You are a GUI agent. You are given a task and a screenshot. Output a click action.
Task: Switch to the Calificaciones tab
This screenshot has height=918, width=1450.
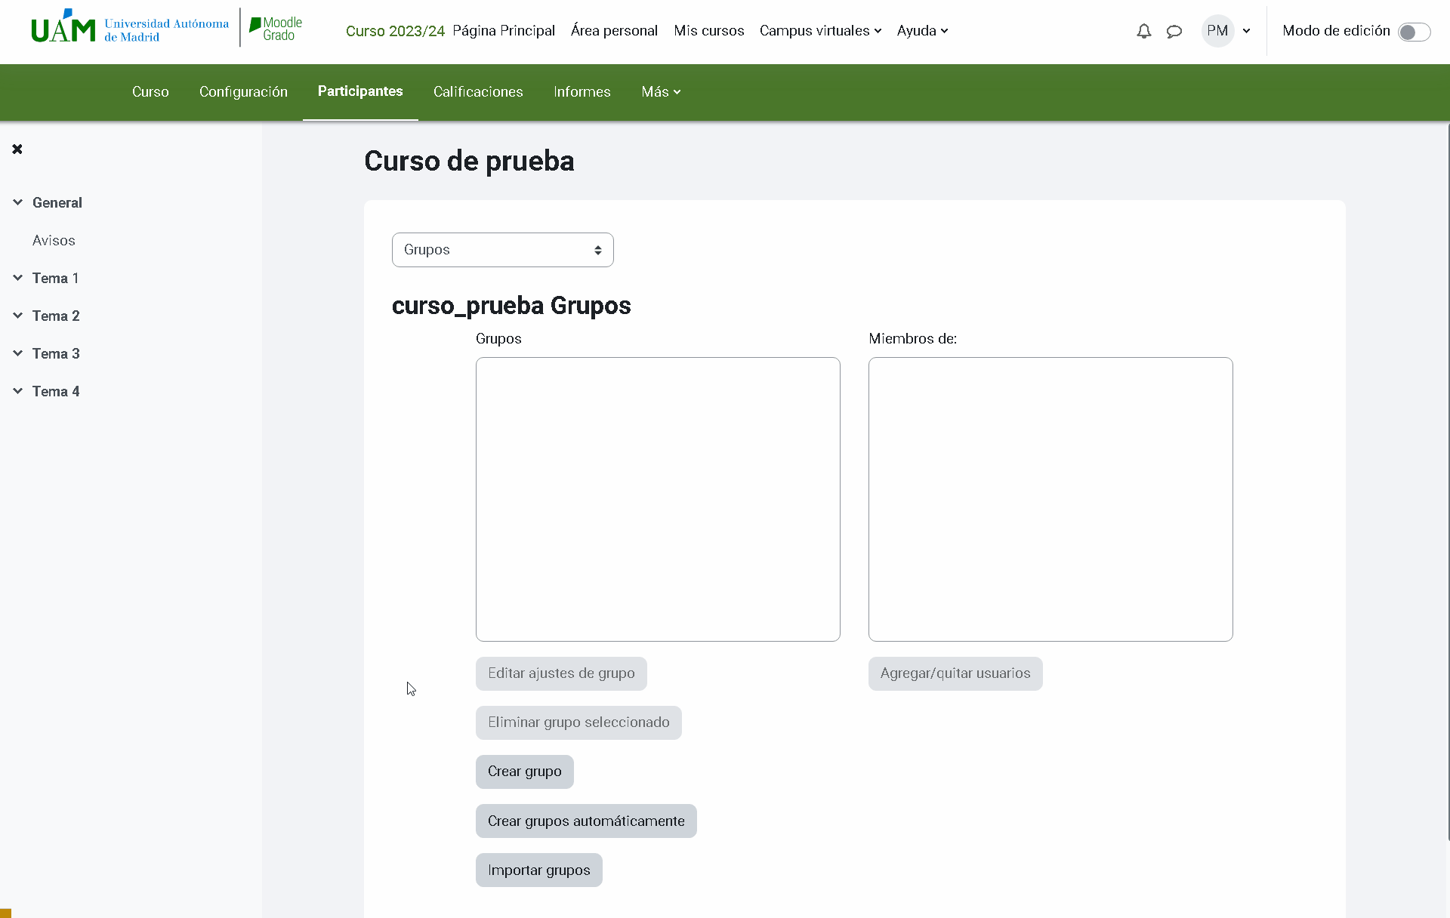[x=477, y=91]
